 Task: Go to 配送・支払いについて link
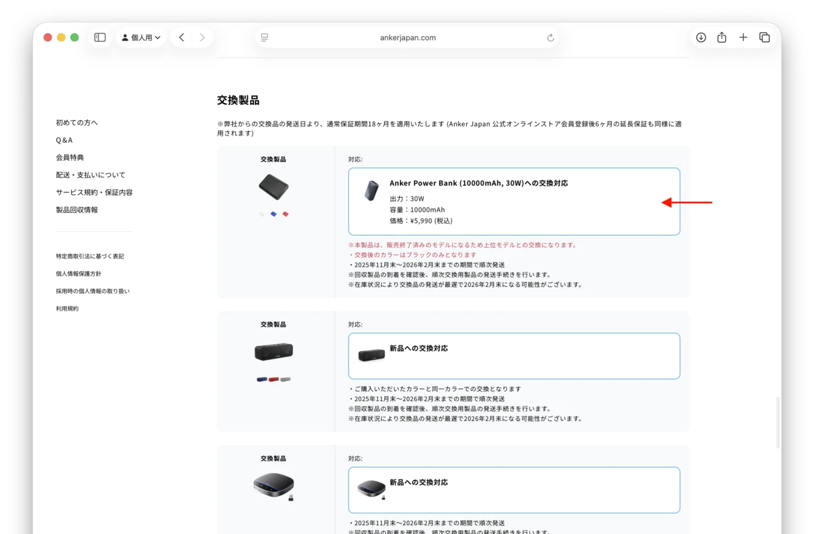(90, 175)
